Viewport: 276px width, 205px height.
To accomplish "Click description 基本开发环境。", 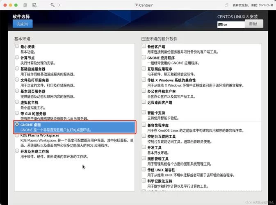I will coord(158,153).
